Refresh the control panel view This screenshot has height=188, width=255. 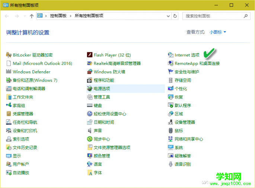tap(175, 16)
